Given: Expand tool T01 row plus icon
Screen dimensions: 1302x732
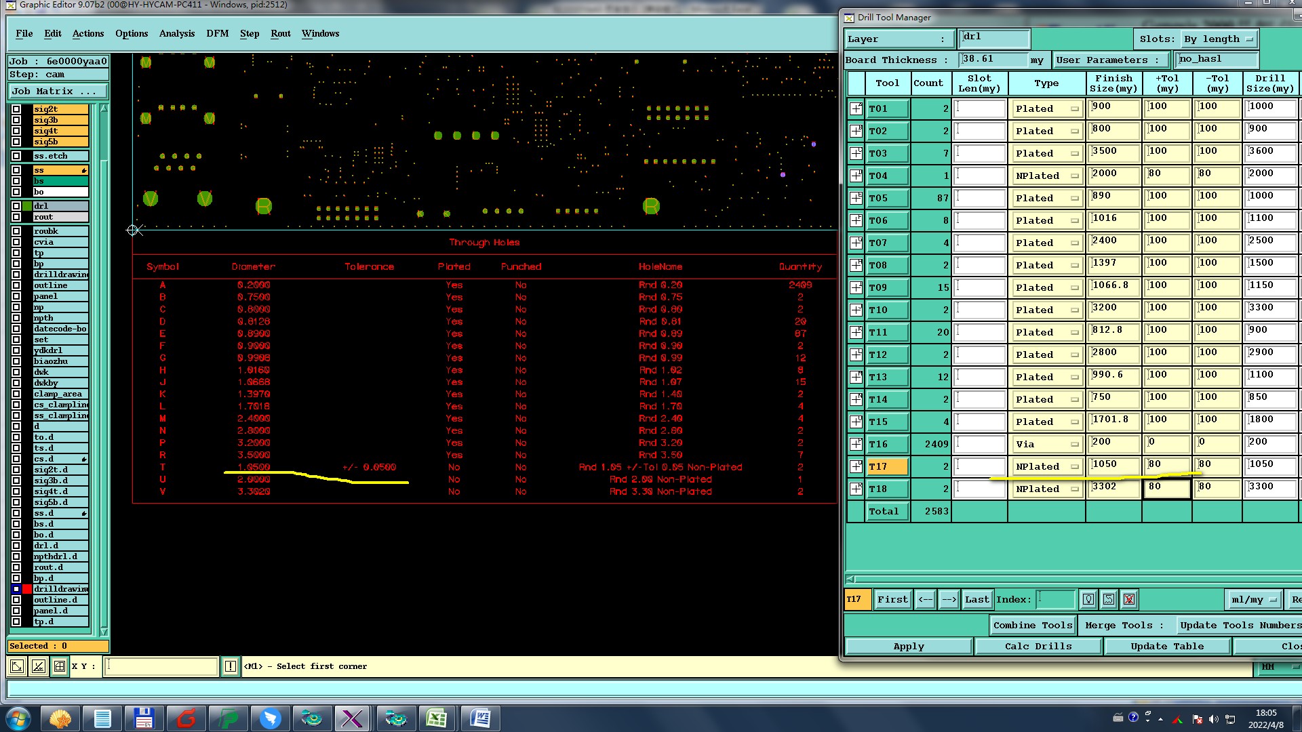Looking at the screenshot, I should coord(856,108).
